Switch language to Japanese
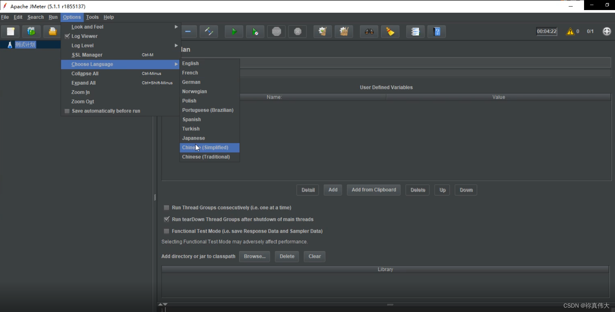Viewport: 615px width, 312px height. (210, 138)
